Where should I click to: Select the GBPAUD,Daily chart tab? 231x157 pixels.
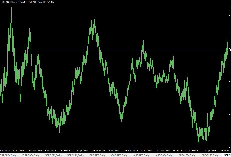click(75, 155)
